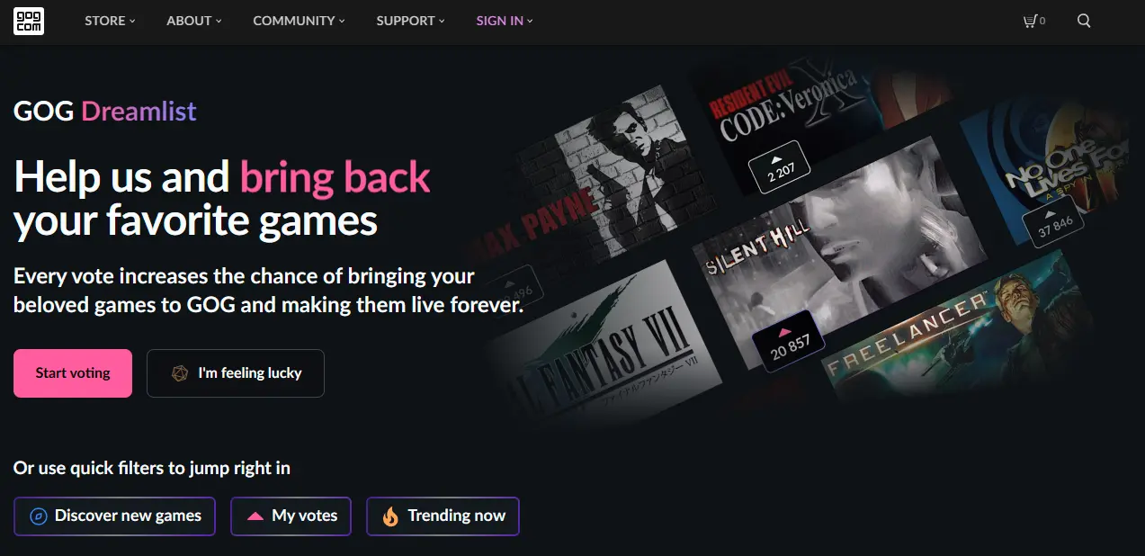1145x556 pixels.
Task: Open the shopping cart icon
Action: (x=1030, y=21)
